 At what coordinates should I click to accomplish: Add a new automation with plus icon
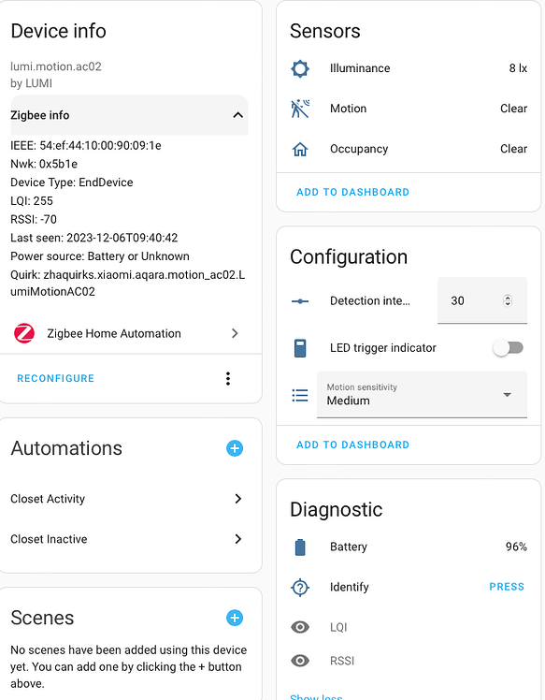pyautogui.click(x=235, y=448)
